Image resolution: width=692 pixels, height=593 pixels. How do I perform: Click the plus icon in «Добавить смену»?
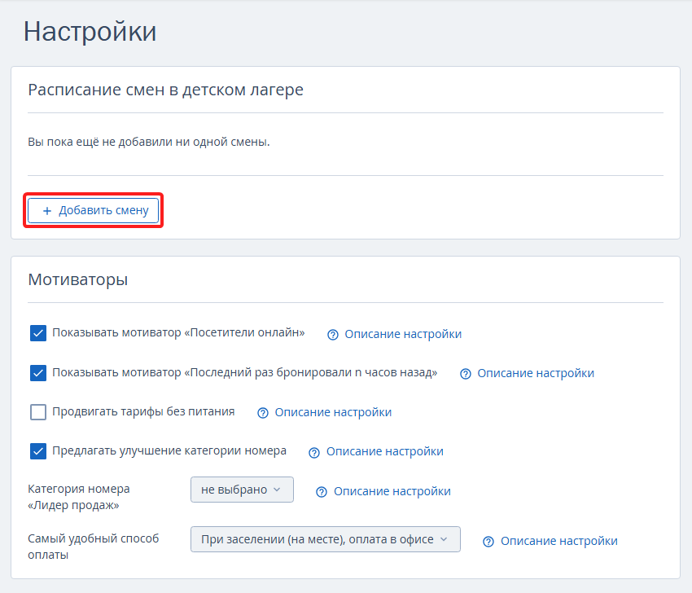[x=46, y=211]
